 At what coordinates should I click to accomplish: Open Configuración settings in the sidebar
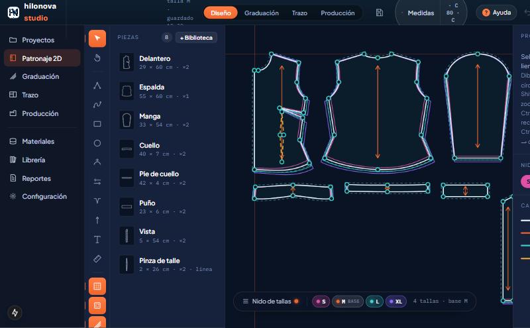tap(42, 196)
